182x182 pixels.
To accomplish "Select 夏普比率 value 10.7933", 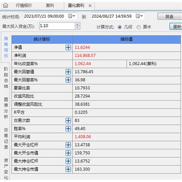I will tap(82, 88).
